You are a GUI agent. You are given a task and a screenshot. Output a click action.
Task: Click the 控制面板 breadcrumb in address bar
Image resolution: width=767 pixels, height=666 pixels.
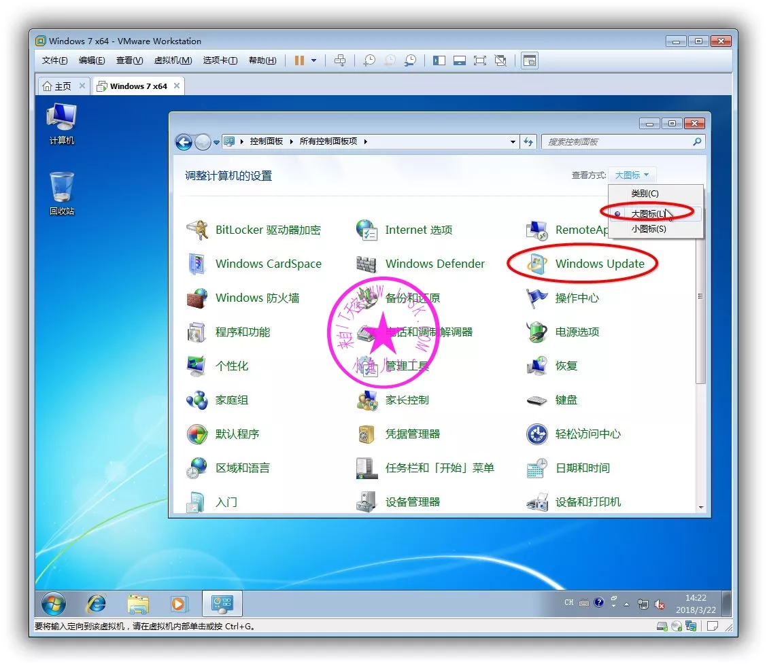[x=266, y=141]
